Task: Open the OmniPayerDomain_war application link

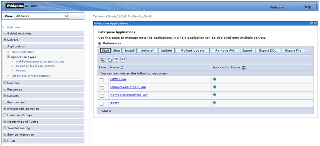Action: pos(128,87)
